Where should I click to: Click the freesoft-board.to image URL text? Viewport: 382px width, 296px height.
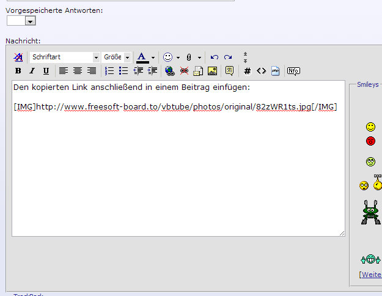[x=175, y=107]
